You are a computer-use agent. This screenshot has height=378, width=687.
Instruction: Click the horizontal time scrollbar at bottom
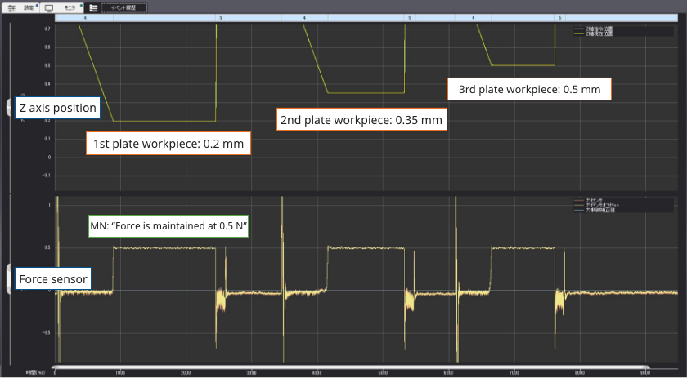click(x=352, y=368)
